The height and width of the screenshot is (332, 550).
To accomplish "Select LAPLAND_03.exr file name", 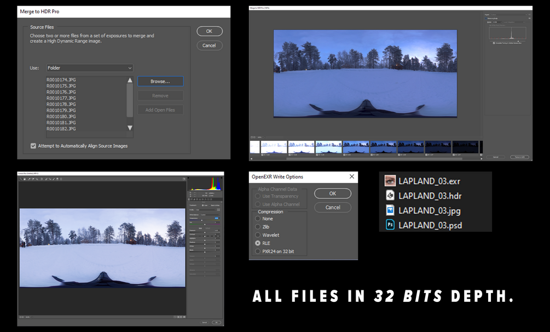I will pyautogui.click(x=429, y=181).
